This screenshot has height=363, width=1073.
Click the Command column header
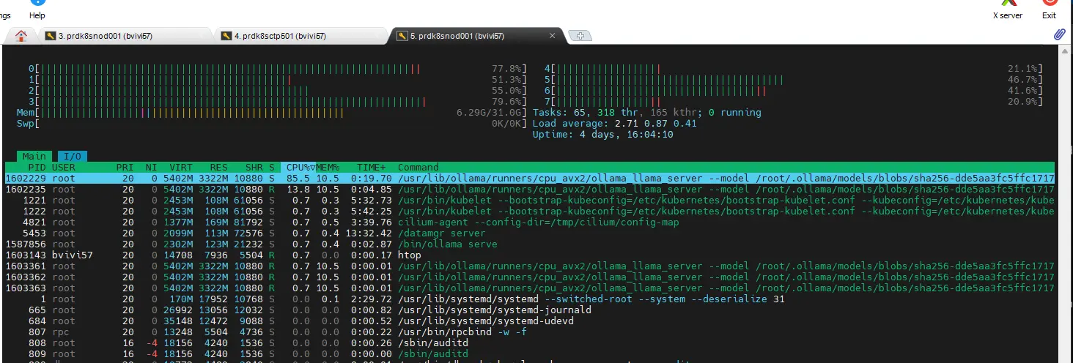tap(418, 167)
